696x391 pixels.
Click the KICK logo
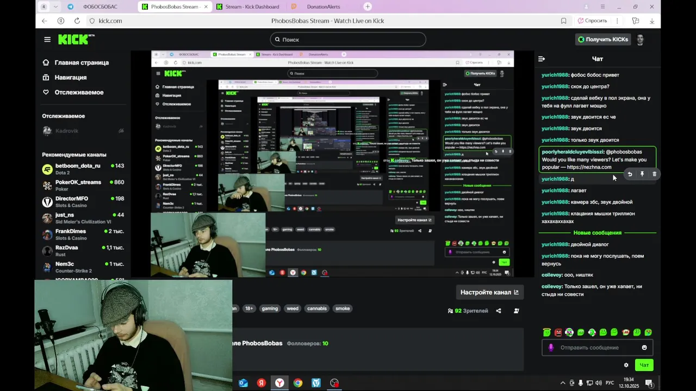coord(76,39)
